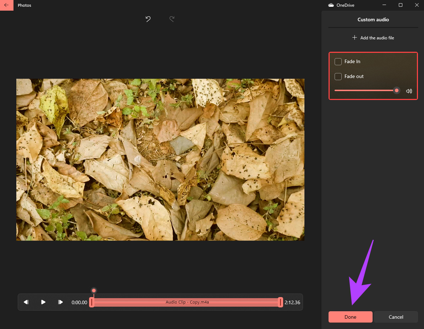Click the OneDrive cloud icon

[x=331, y=5]
